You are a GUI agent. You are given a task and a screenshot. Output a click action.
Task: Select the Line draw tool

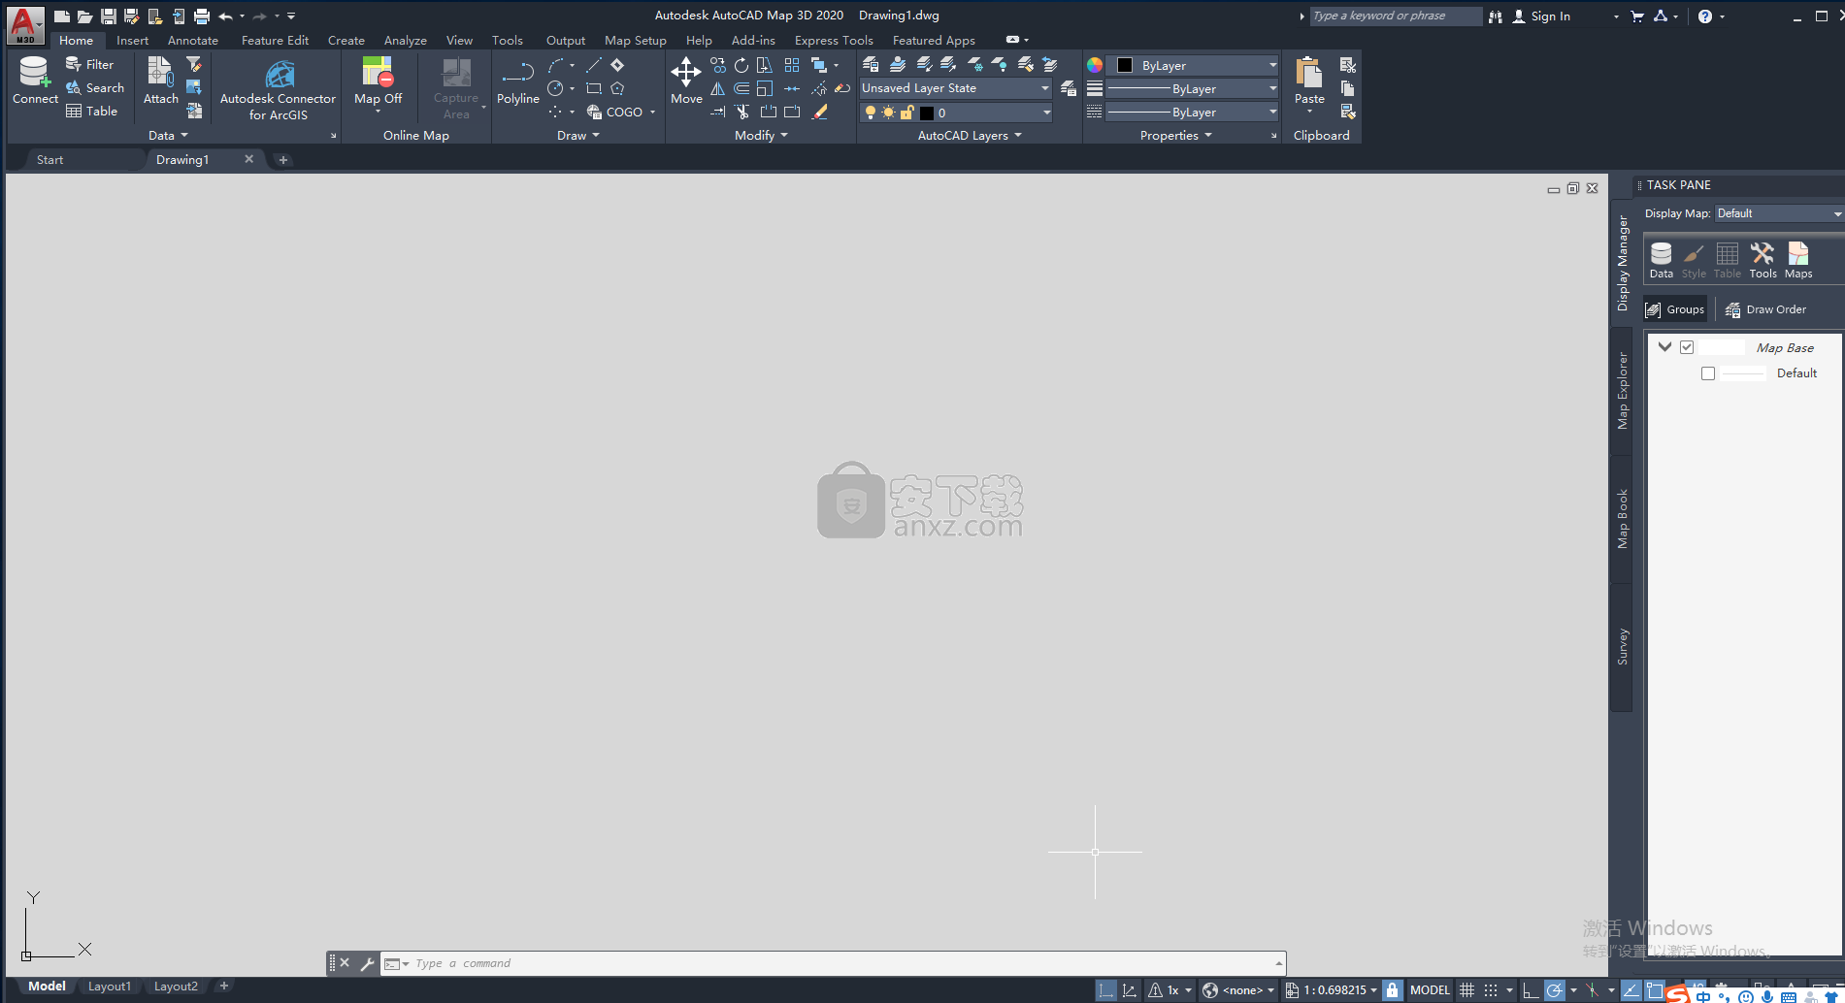[x=594, y=65]
